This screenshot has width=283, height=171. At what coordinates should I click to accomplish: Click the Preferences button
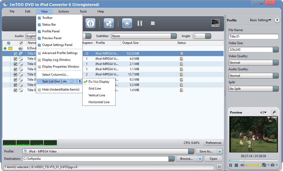213,143
